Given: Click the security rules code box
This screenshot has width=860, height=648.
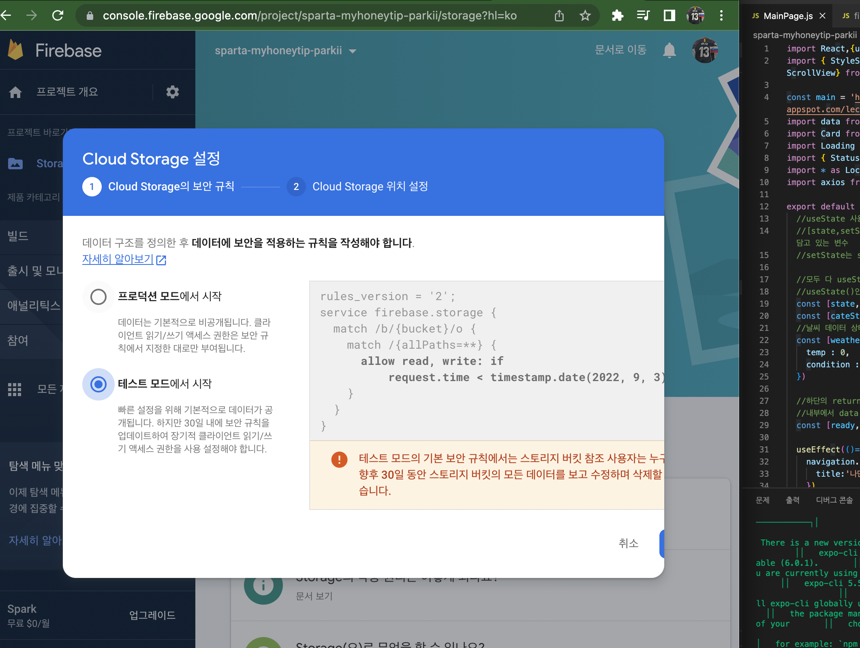Looking at the screenshot, I should click(486, 361).
